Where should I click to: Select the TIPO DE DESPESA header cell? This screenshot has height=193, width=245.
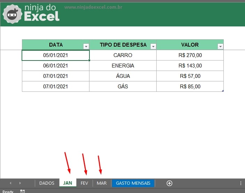point(123,45)
